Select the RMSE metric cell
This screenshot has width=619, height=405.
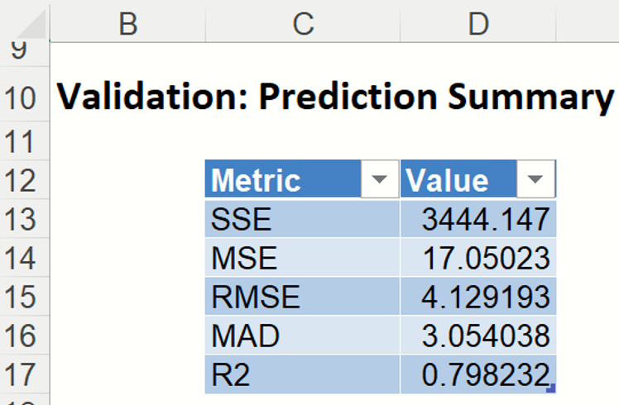pos(302,297)
